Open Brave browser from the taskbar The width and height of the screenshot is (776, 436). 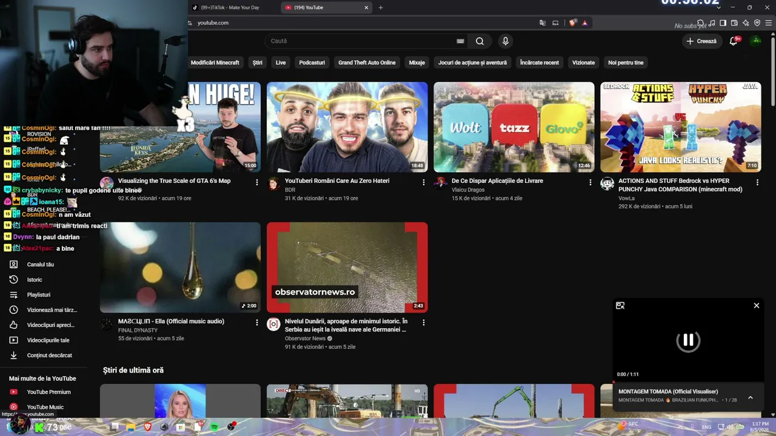147,427
